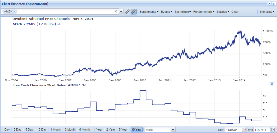This screenshot has width=277, height=133.
Task: Select the 1 Month range
Action: [x=56, y=129]
